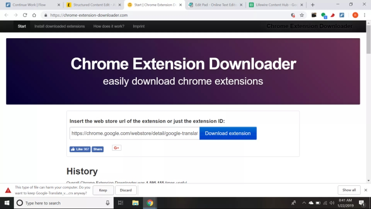Click the Cortana microphone icon
371x209 pixels.
point(108,203)
